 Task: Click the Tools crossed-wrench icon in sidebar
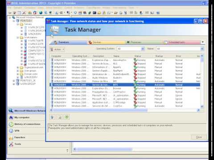[x=11, y=144]
